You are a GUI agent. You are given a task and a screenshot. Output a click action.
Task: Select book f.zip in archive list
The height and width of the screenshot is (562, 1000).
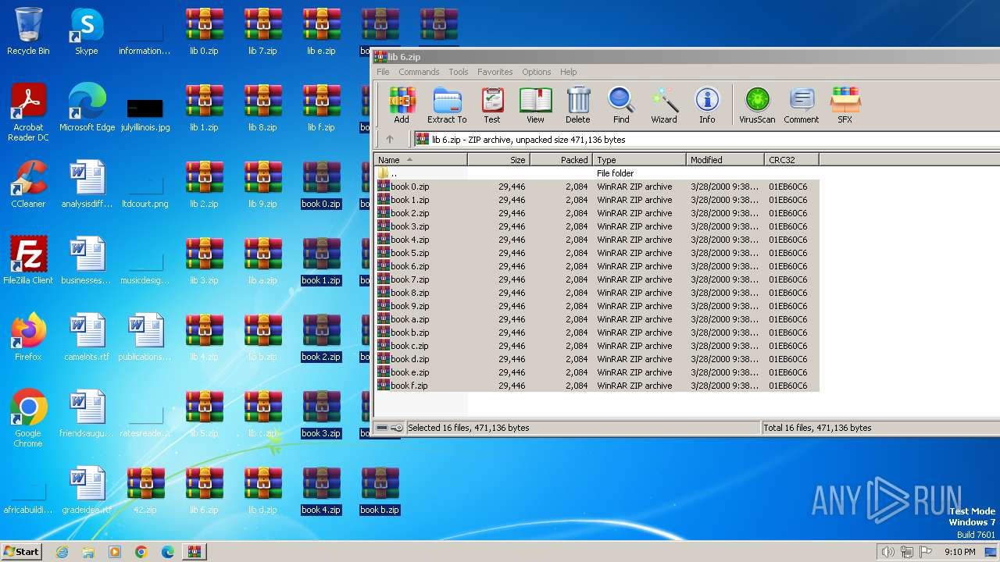(x=597, y=386)
